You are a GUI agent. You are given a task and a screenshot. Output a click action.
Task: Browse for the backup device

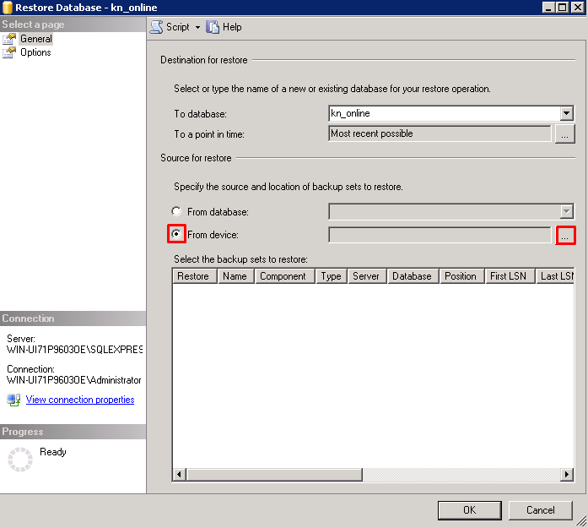(x=565, y=236)
